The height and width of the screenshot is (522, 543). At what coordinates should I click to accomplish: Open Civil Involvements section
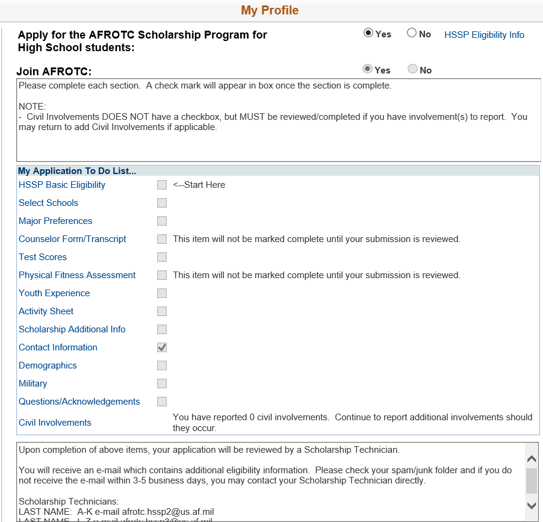coord(55,423)
